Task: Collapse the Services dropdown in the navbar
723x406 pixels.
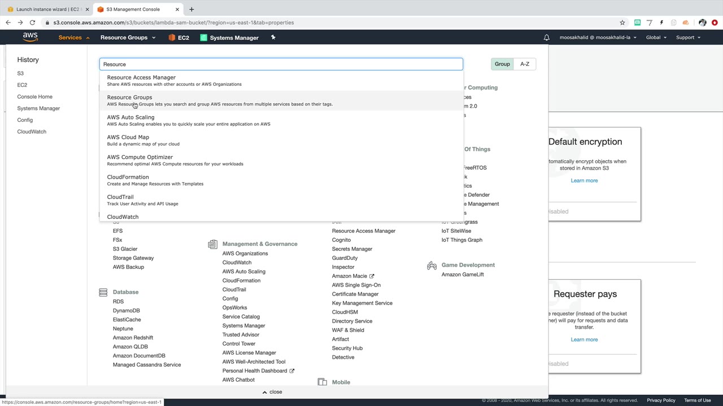Action: [74, 38]
